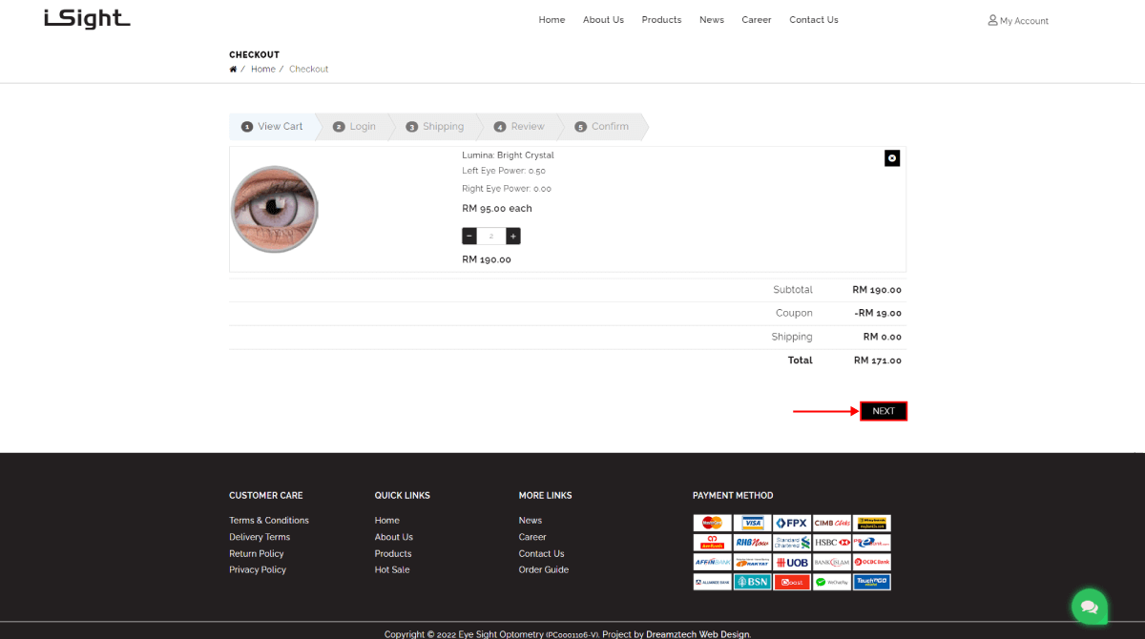Open Career in top navigation
The image size is (1145, 639).
pos(757,20)
